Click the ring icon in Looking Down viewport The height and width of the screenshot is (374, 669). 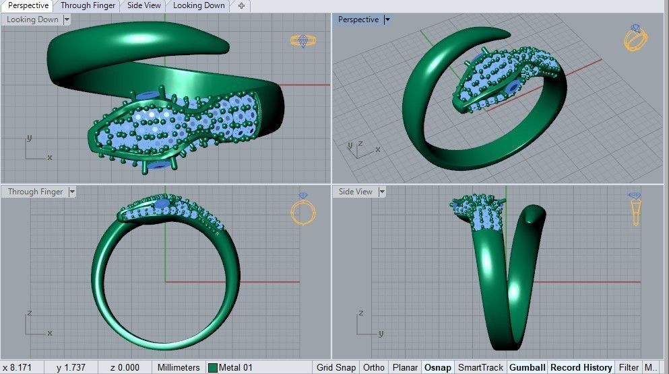[303, 41]
